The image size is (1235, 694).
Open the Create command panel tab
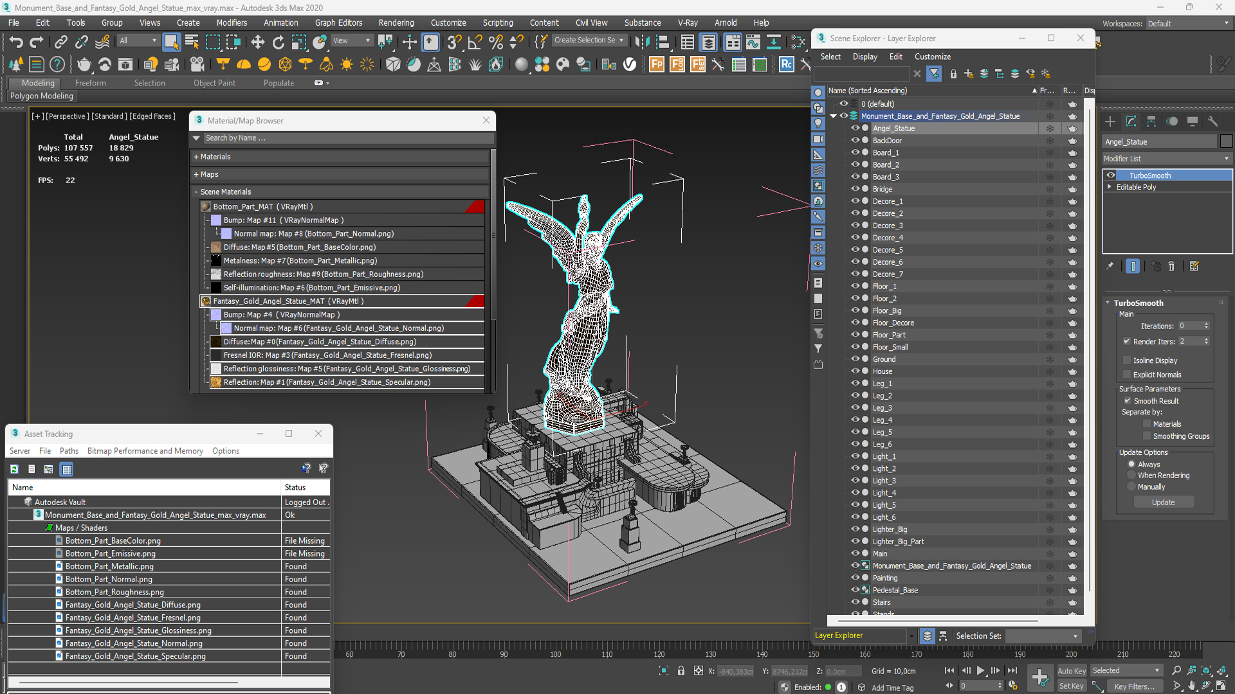pyautogui.click(x=1110, y=121)
